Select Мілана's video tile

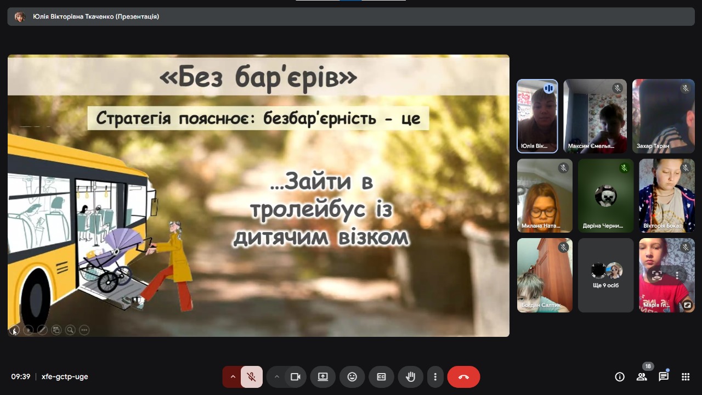tap(545, 196)
